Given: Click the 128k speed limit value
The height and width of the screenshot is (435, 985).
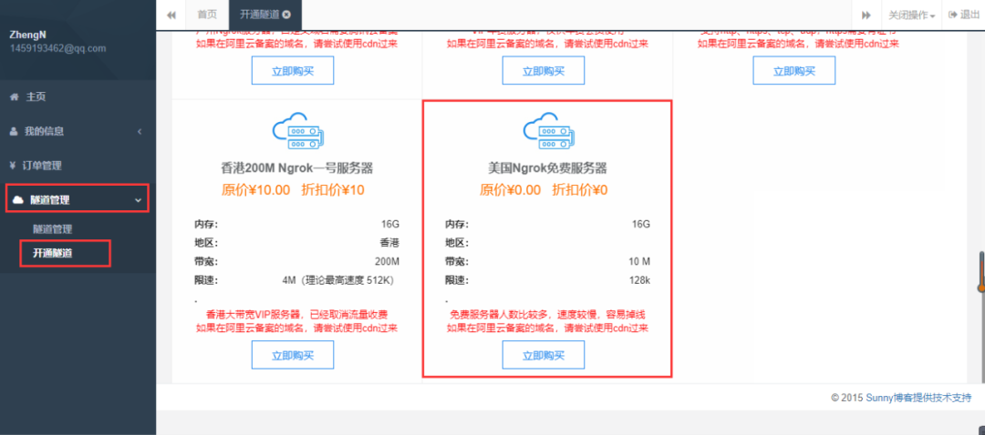Looking at the screenshot, I should [639, 281].
